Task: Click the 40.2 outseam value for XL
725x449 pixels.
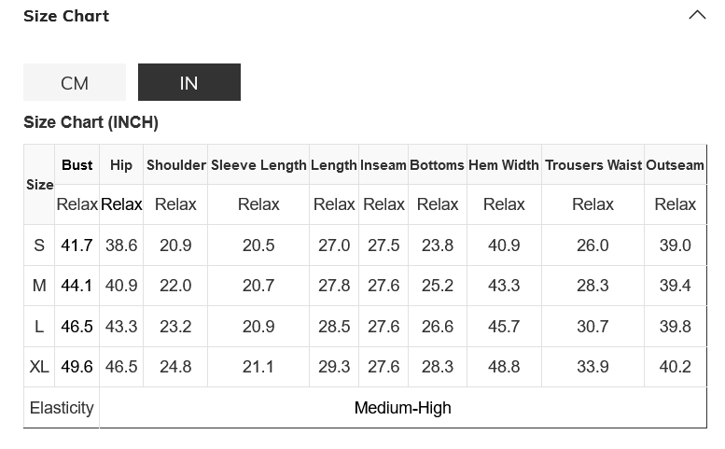Action: point(675,367)
